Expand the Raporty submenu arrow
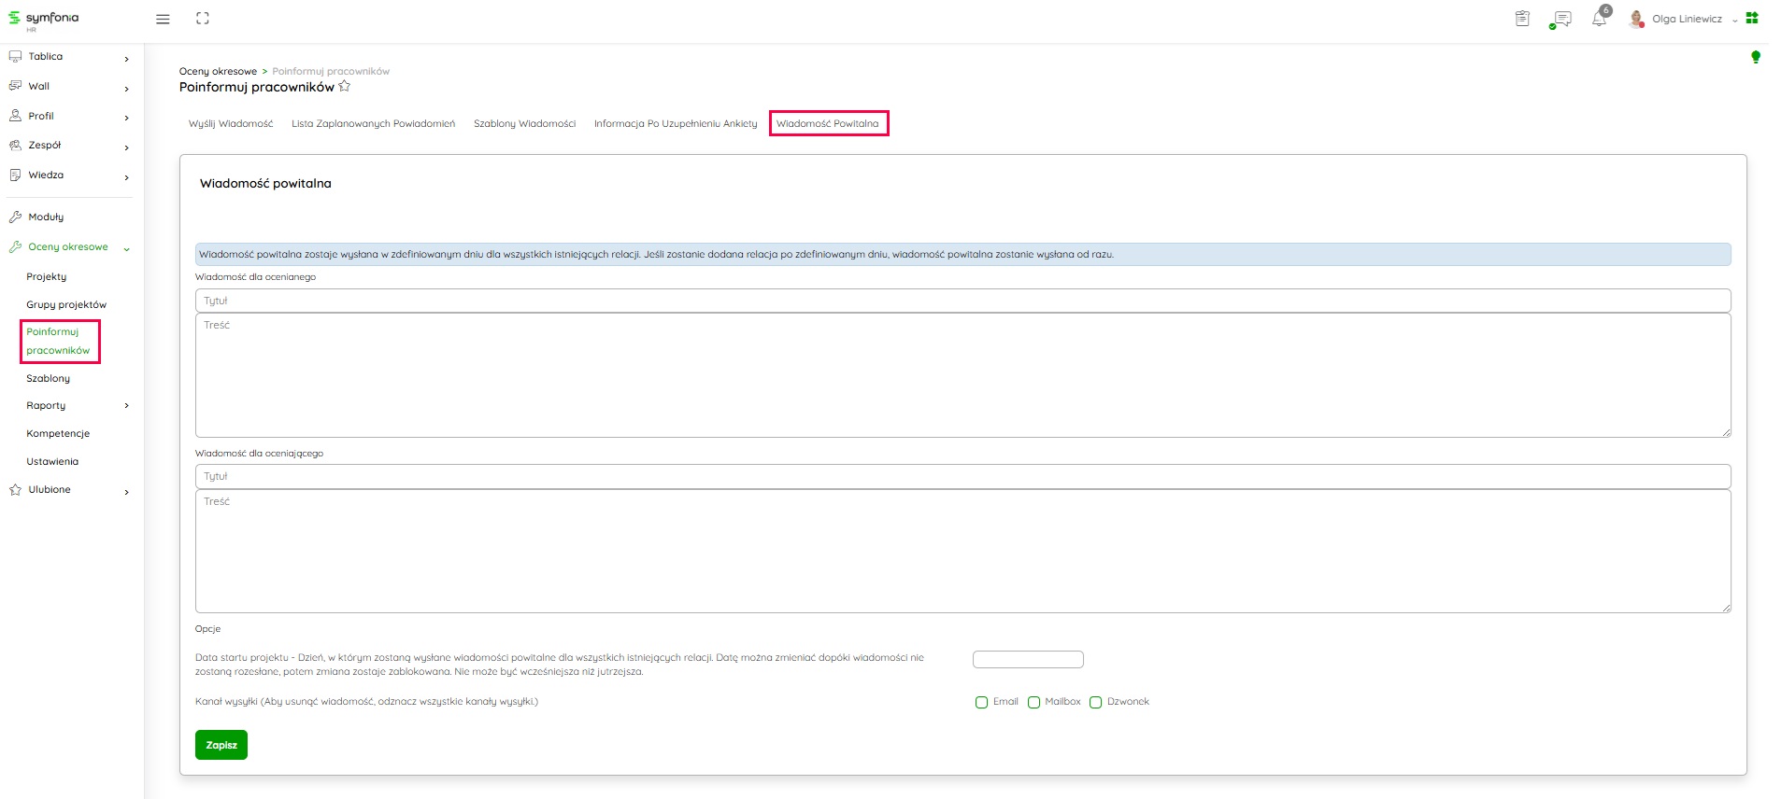The image size is (1781, 799). pyautogui.click(x=126, y=406)
